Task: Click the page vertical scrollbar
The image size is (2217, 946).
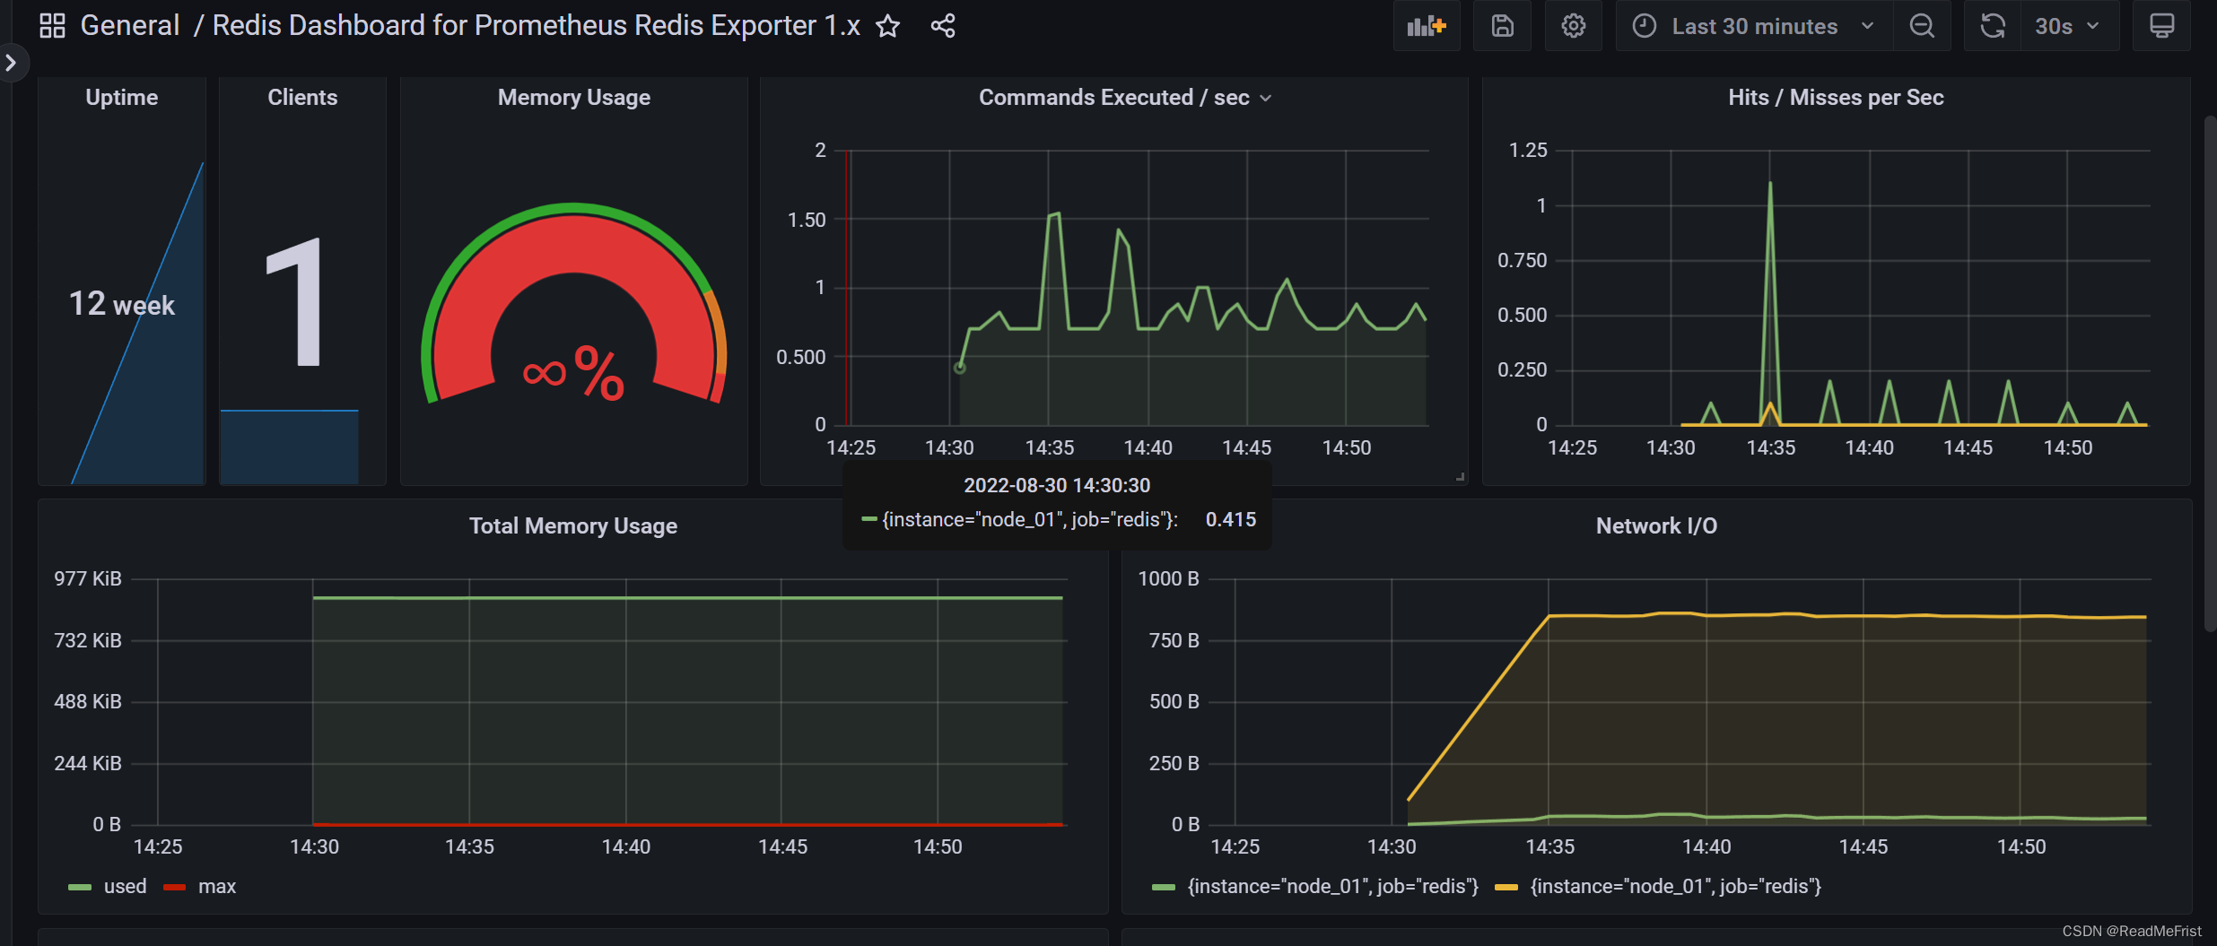Action: click(2210, 374)
